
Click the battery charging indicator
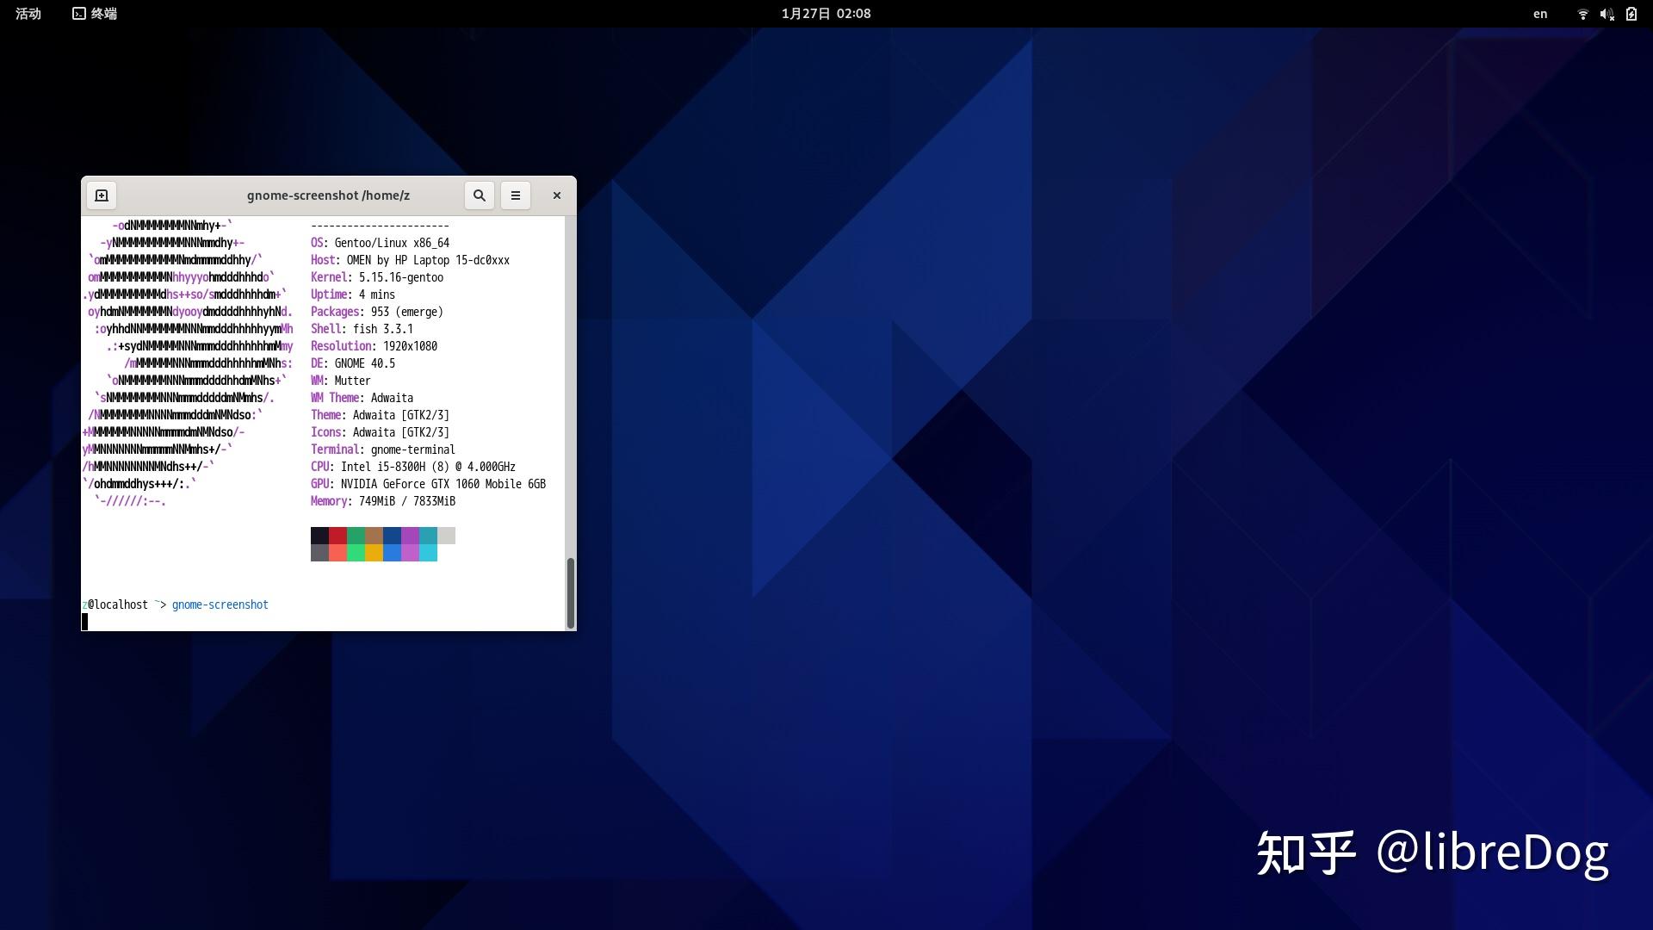(x=1631, y=14)
